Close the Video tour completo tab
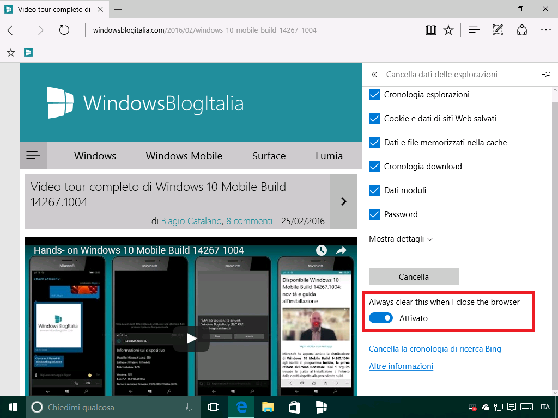This screenshot has height=418, width=558. [x=100, y=9]
